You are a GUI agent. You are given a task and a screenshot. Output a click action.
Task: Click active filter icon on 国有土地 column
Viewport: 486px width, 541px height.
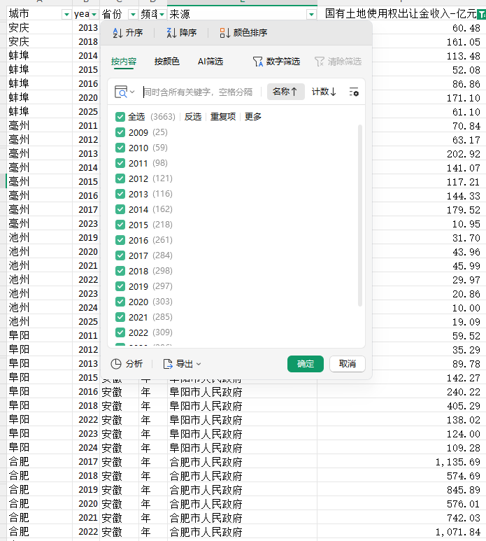[482, 14]
